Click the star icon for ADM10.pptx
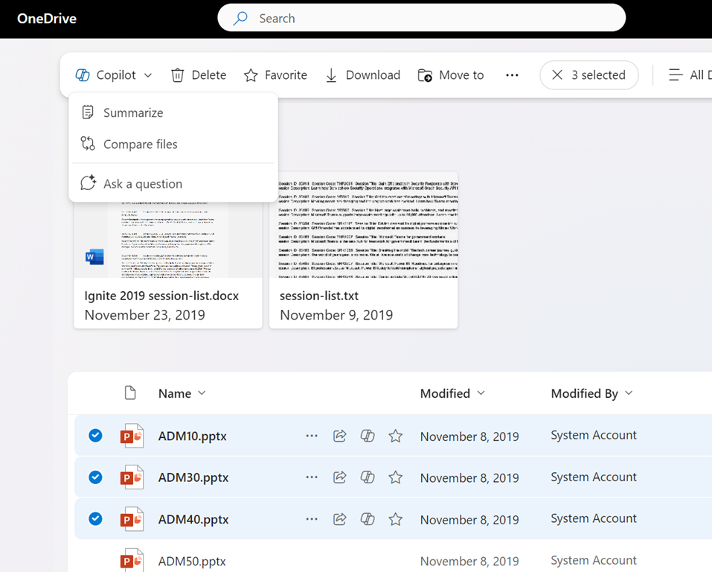712x572 pixels. (396, 436)
